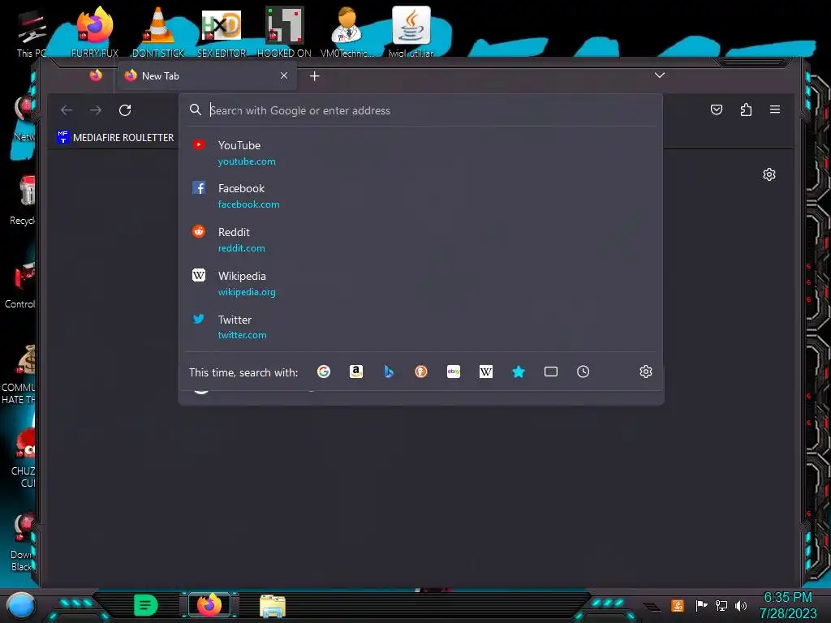The height and width of the screenshot is (623, 831).
Task: Open lwjgl_util.jar desktop file
Action: [x=411, y=32]
